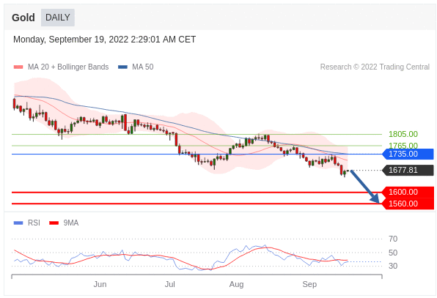This screenshot has height=298, width=437.
Task: Click the RSI legend blue swatch
Action: [x=18, y=223]
